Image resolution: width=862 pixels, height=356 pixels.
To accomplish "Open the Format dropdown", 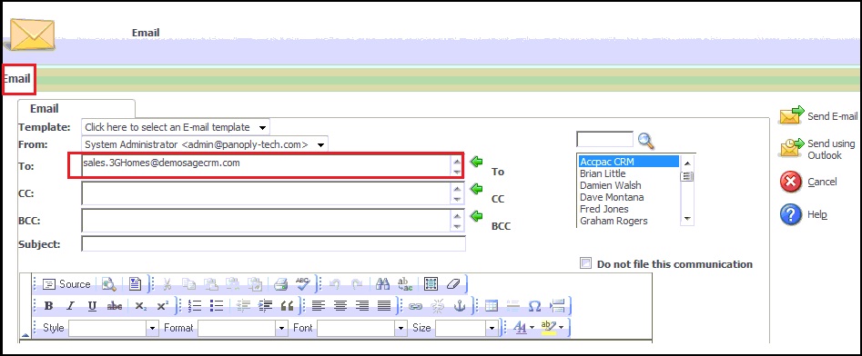I will point(281,329).
